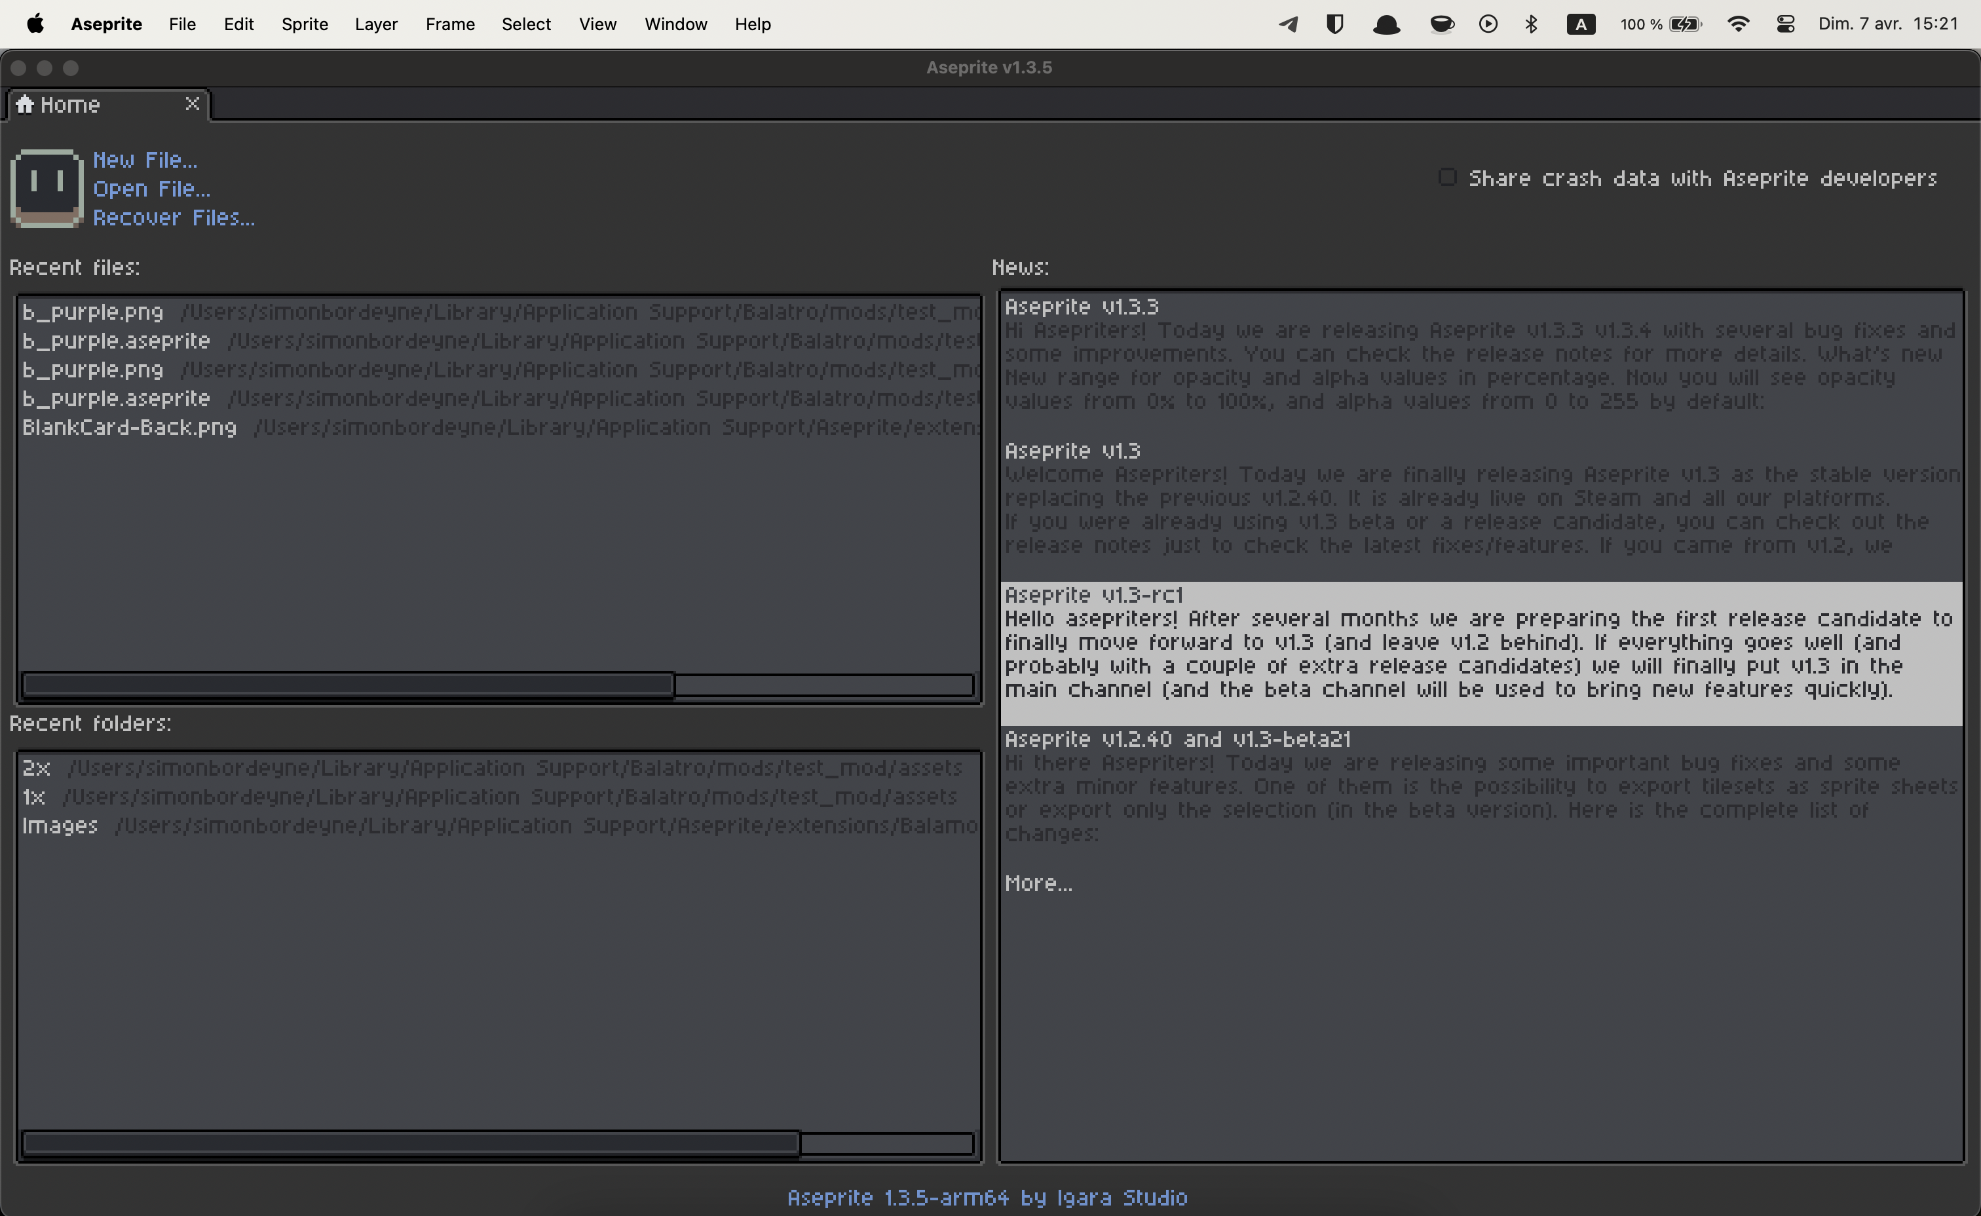Image resolution: width=1981 pixels, height=1216 pixels.
Task: Click the bowl icon in menu bar
Action: (x=1441, y=24)
